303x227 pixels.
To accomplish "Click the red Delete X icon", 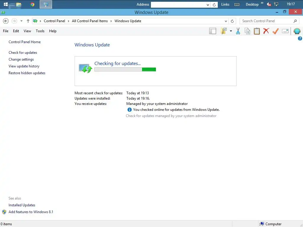I will click(x=266, y=31).
